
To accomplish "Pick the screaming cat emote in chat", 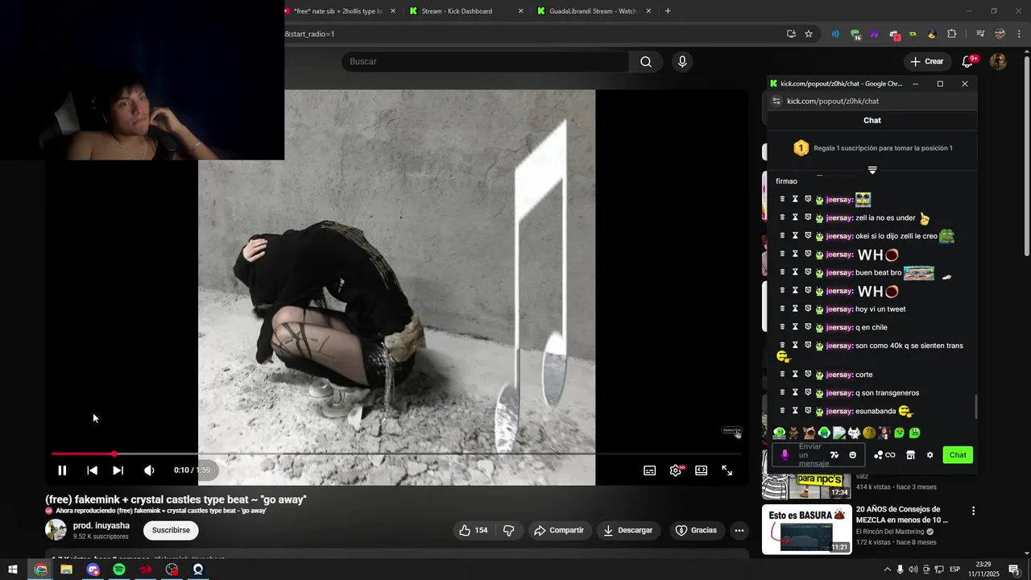I will click(x=809, y=433).
